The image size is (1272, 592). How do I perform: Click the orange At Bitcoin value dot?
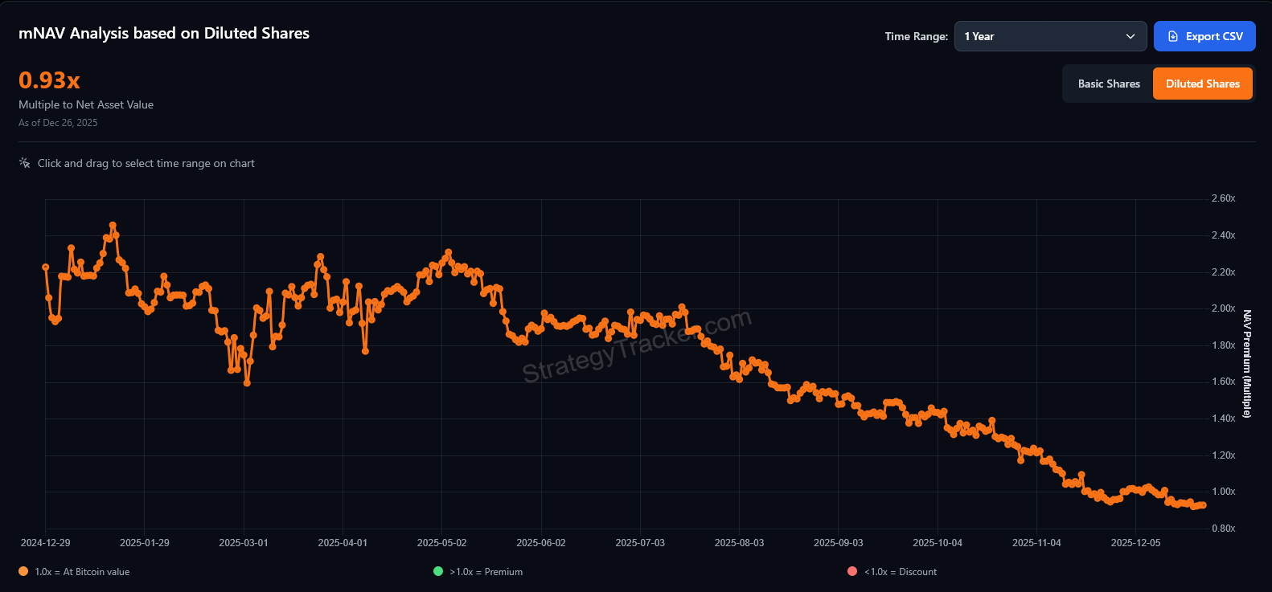tap(23, 571)
